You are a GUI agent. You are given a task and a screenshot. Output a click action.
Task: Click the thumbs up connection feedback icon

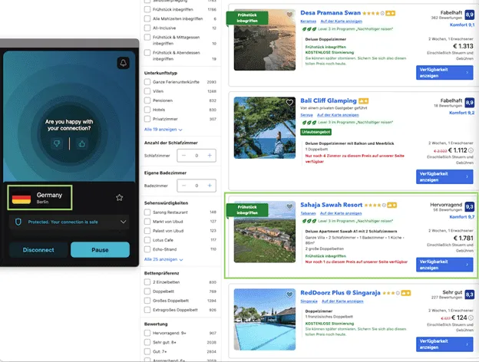point(81,143)
